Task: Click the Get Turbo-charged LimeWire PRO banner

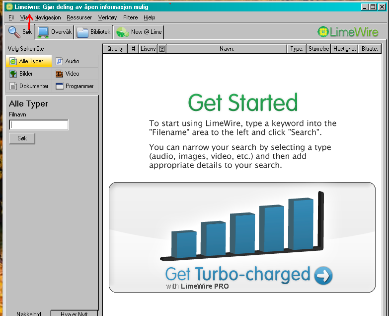Action: (x=242, y=237)
